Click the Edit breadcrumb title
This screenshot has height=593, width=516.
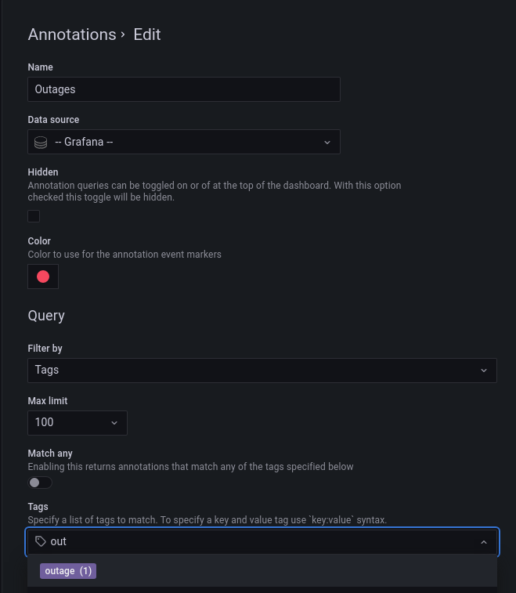tap(147, 34)
